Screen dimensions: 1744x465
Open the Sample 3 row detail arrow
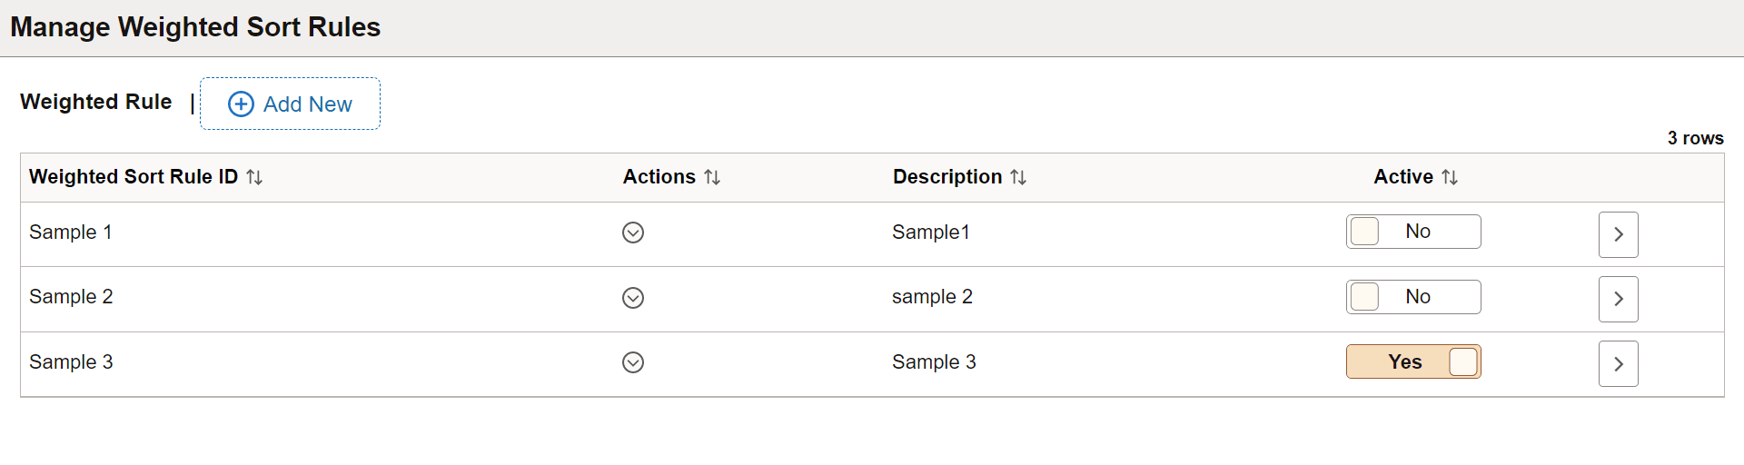point(1618,363)
